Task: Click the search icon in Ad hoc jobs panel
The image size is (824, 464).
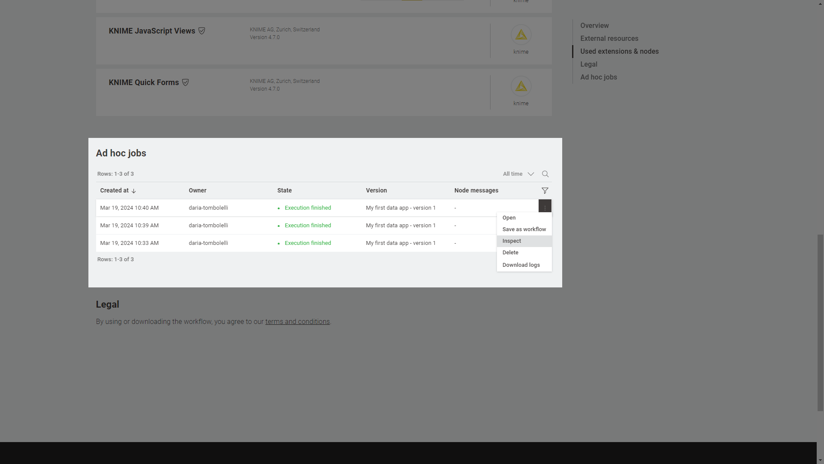Action: coord(545,174)
